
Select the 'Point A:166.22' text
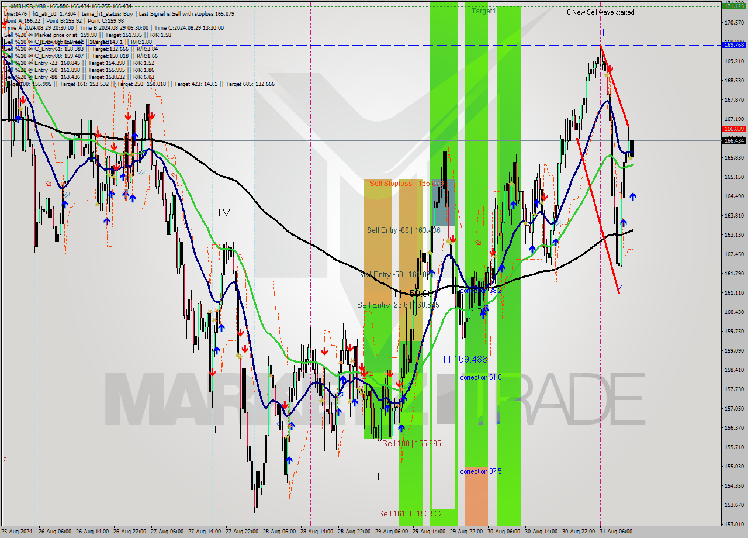coord(23,20)
